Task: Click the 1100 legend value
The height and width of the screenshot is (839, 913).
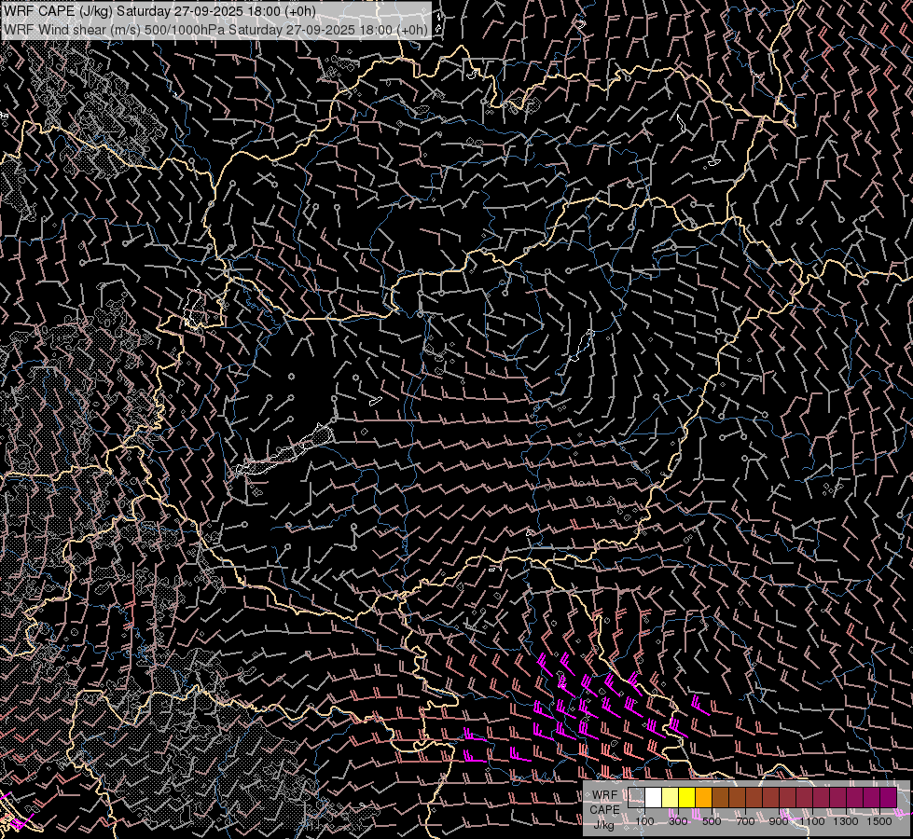Action: (x=811, y=821)
